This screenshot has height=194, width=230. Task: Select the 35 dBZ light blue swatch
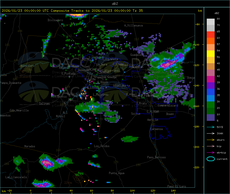(211, 98)
